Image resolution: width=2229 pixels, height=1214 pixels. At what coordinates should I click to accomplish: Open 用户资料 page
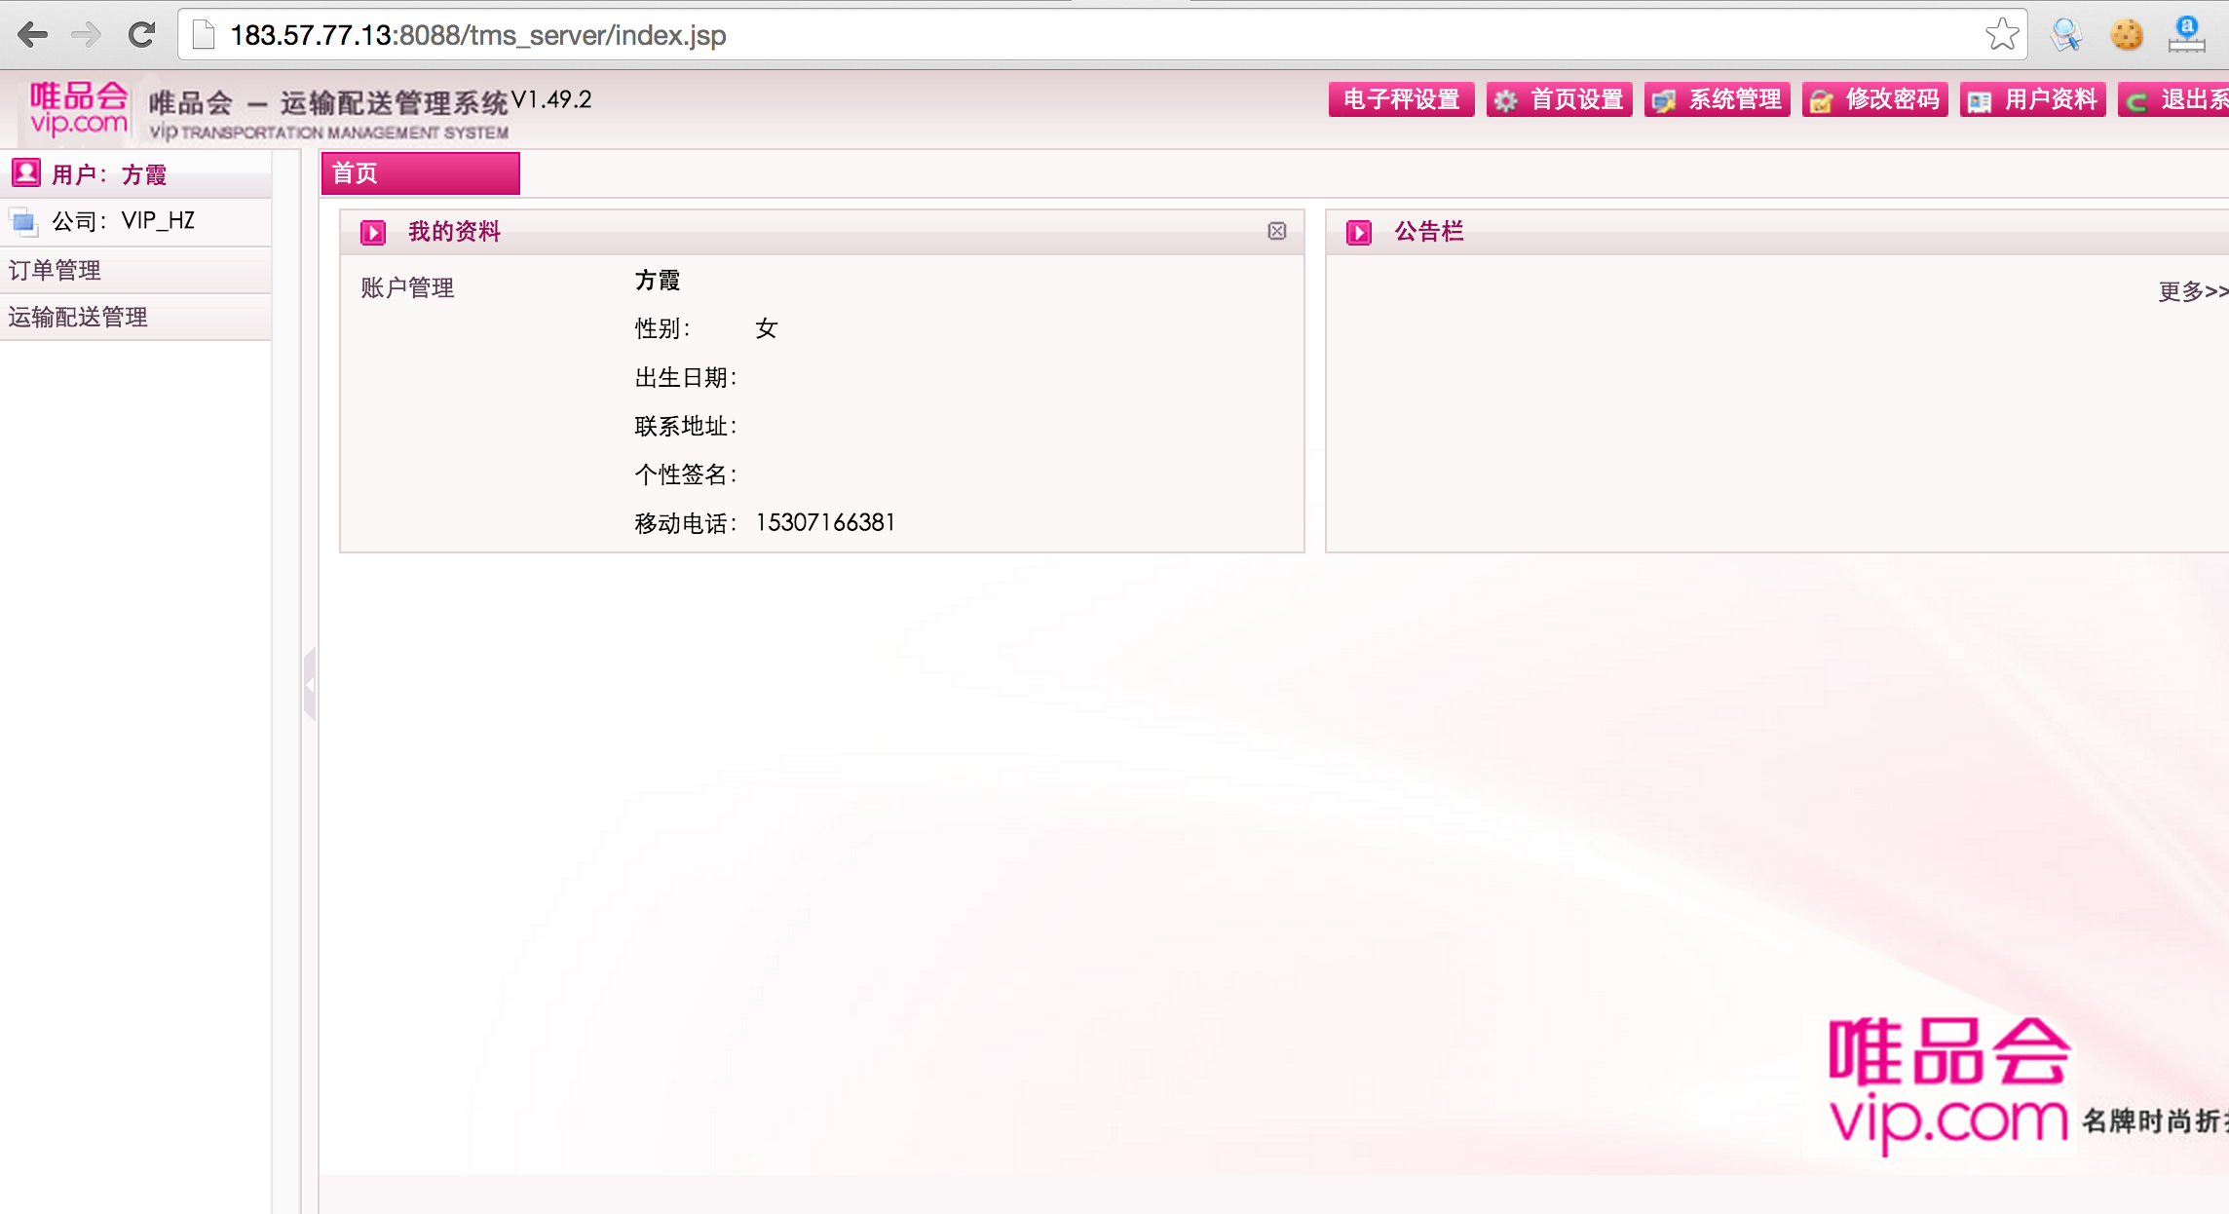tap(2033, 99)
